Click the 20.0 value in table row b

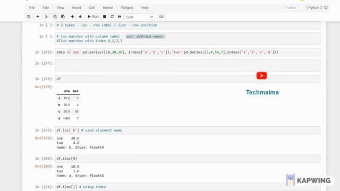click(66, 105)
